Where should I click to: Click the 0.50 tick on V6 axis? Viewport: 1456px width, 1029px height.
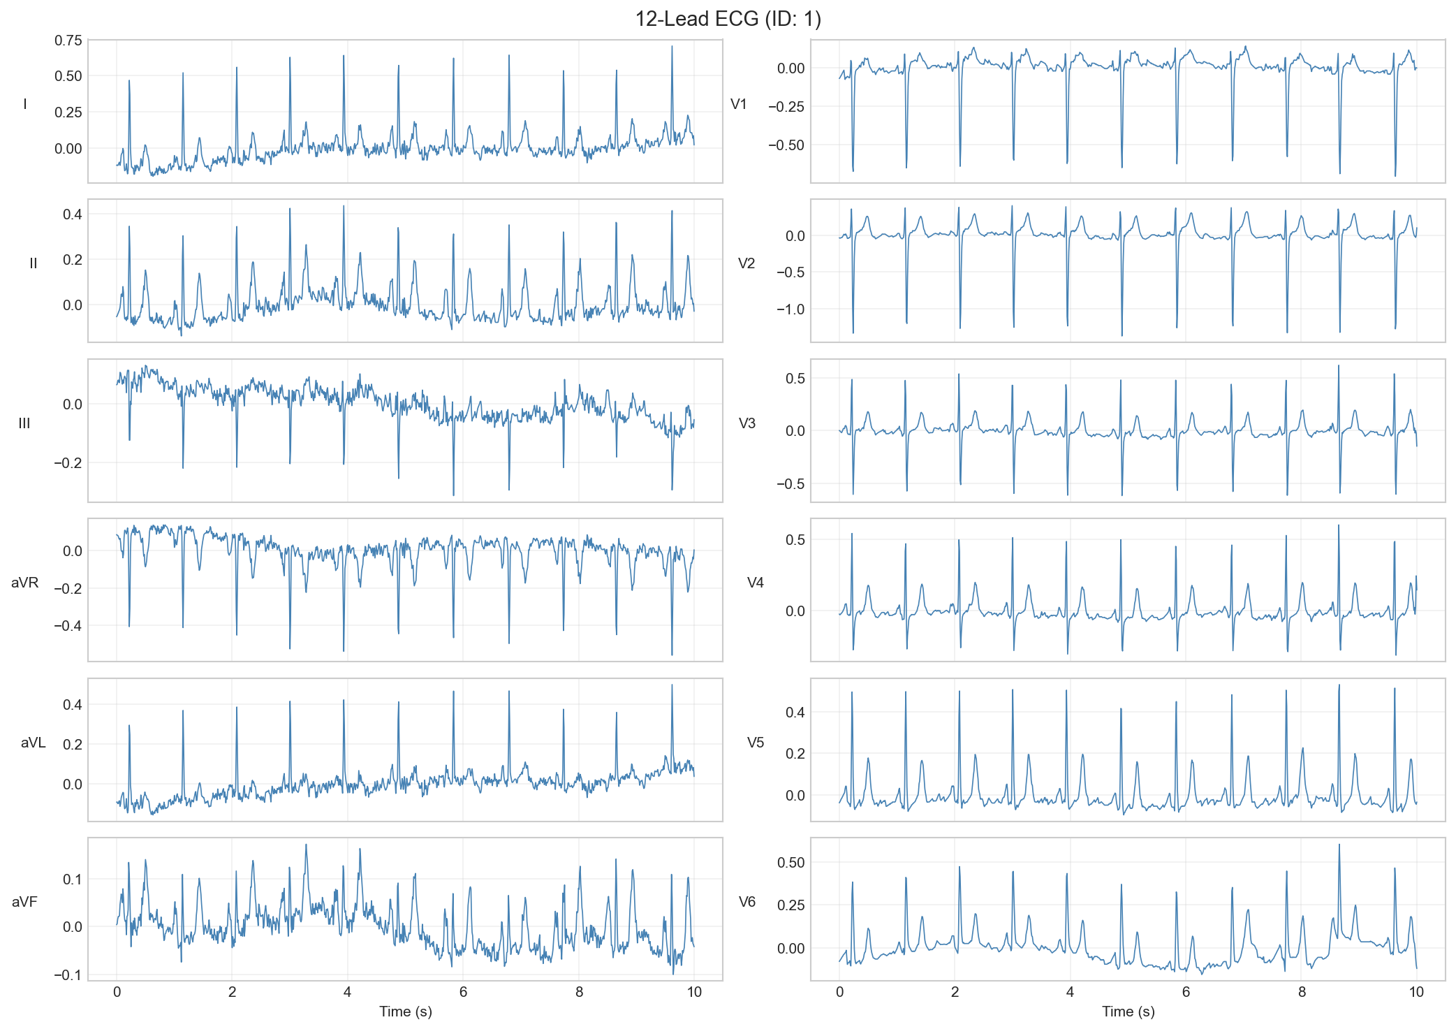tap(790, 863)
